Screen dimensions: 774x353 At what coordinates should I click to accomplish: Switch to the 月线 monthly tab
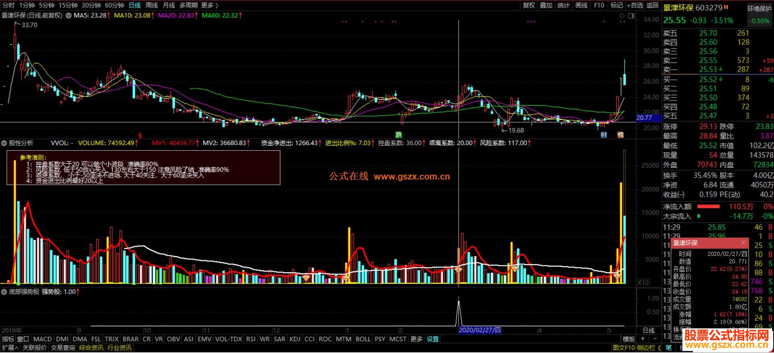(x=169, y=5)
